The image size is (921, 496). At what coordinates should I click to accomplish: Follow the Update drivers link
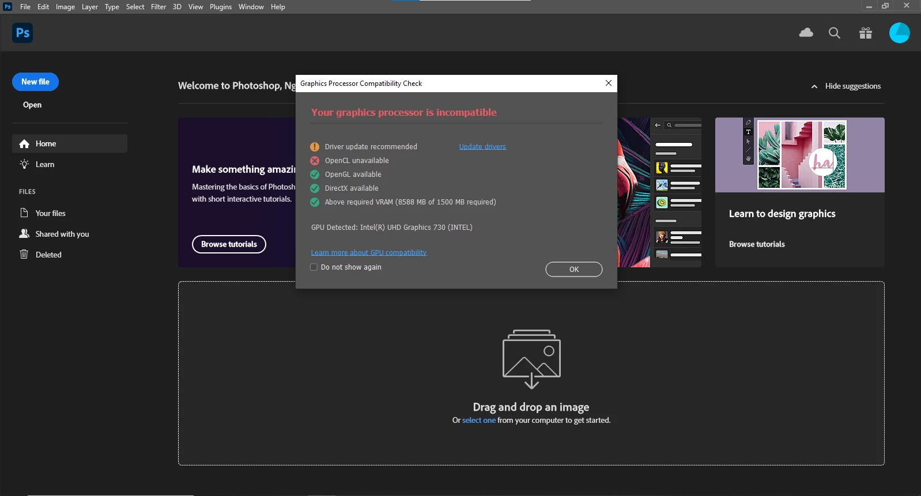pyautogui.click(x=482, y=147)
